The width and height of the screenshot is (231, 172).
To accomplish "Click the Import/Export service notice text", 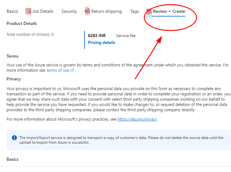I will [x=121, y=140].
